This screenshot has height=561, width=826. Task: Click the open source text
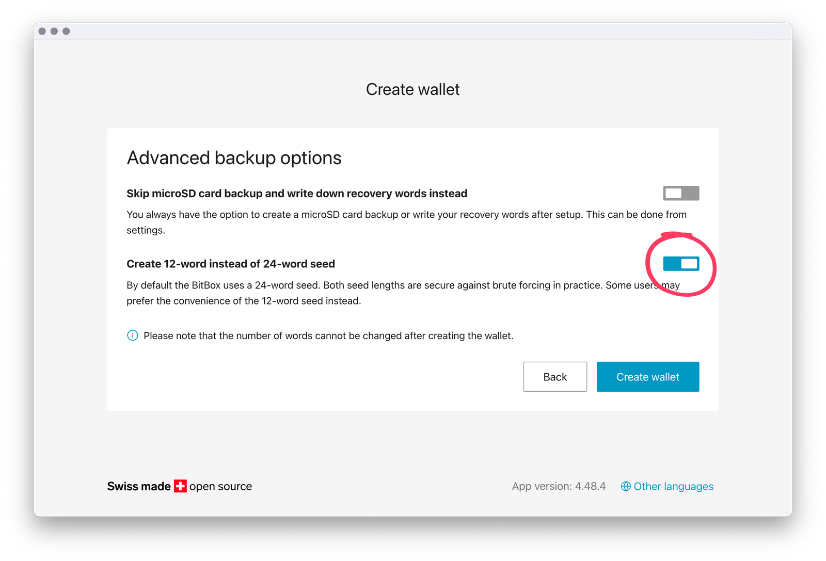220,486
